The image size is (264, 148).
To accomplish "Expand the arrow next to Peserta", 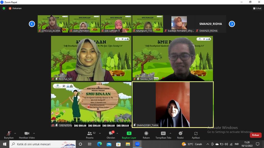I will (x=100, y=133).
